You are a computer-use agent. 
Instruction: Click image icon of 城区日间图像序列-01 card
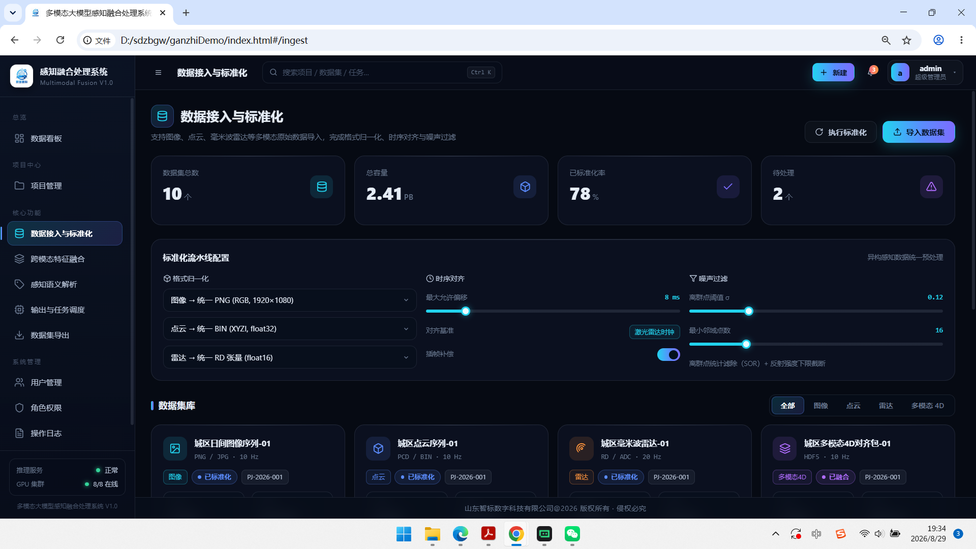coord(175,448)
